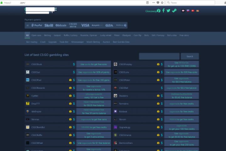This screenshot has height=151, width=226.
Task: Open browser page actions (three dots) menu
Action: click(x=153, y=3)
